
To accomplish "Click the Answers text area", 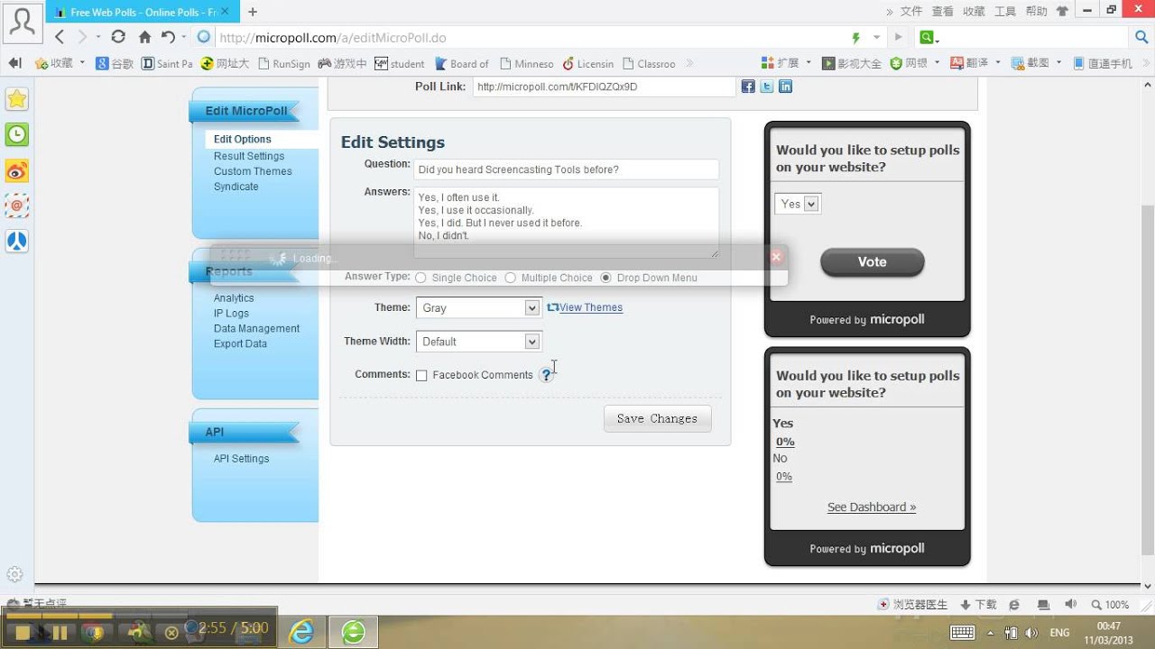I will pyautogui.click(x=566, y=223).
